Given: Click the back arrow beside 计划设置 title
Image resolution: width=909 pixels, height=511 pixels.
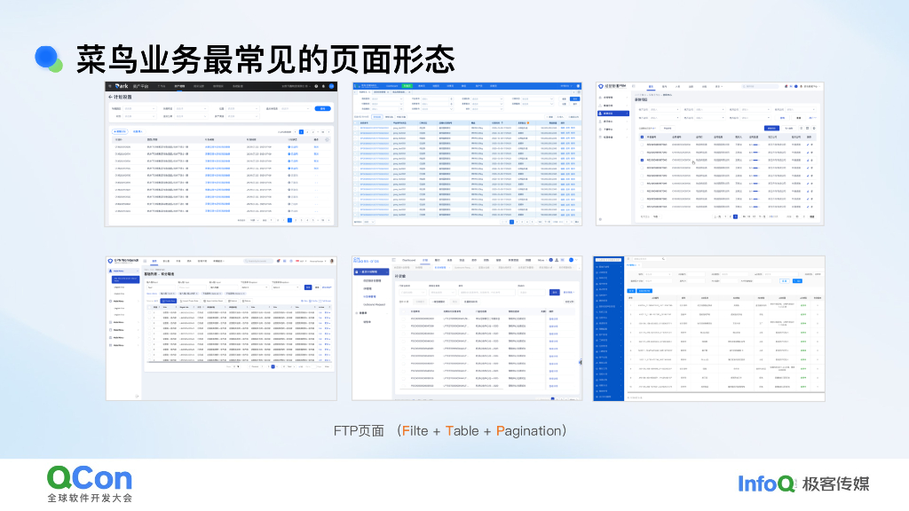Looking at the screenshot, I should click(x=109, y=97).
